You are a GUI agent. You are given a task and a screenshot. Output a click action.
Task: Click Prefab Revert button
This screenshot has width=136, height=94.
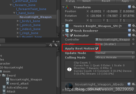click(x=106, y=1)
